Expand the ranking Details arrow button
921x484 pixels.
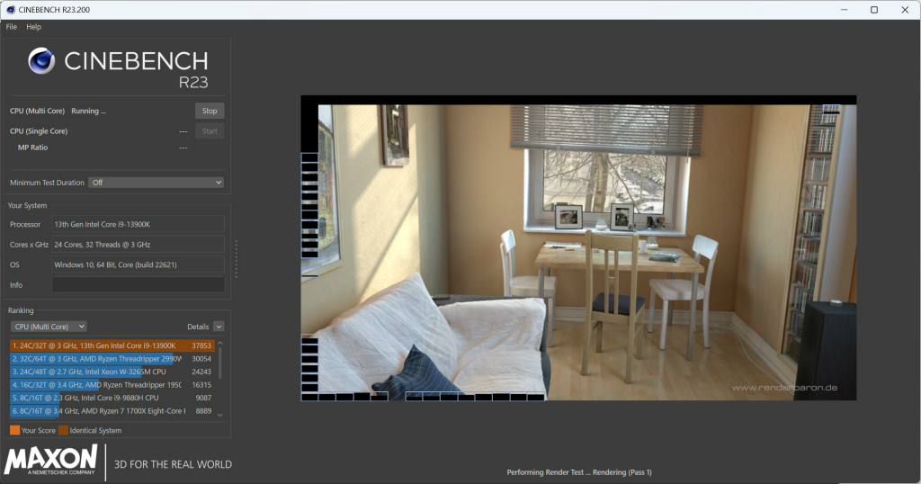[x=219, y=327]
